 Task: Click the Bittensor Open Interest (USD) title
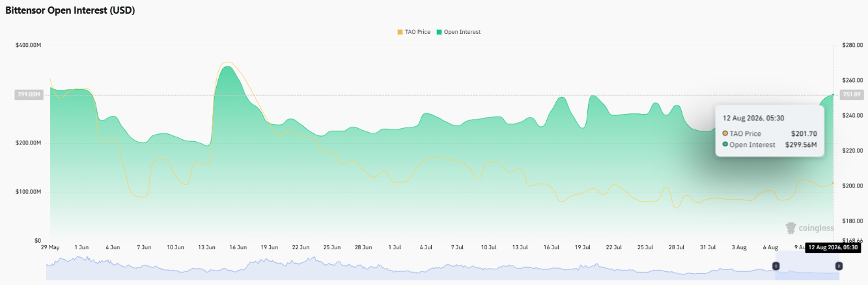(70, 10)
